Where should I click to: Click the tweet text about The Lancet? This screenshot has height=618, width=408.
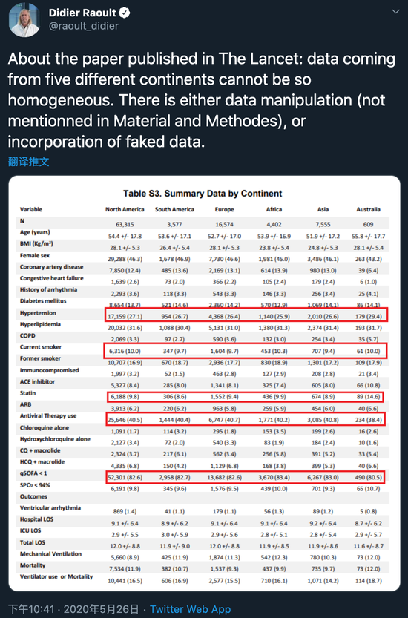[202, 100]
